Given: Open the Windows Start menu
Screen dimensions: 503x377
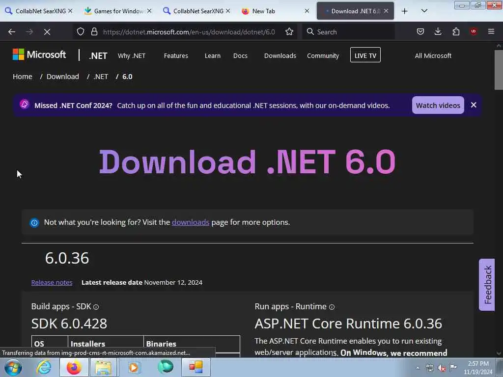Looking at the screenshot, I should 13,368.
